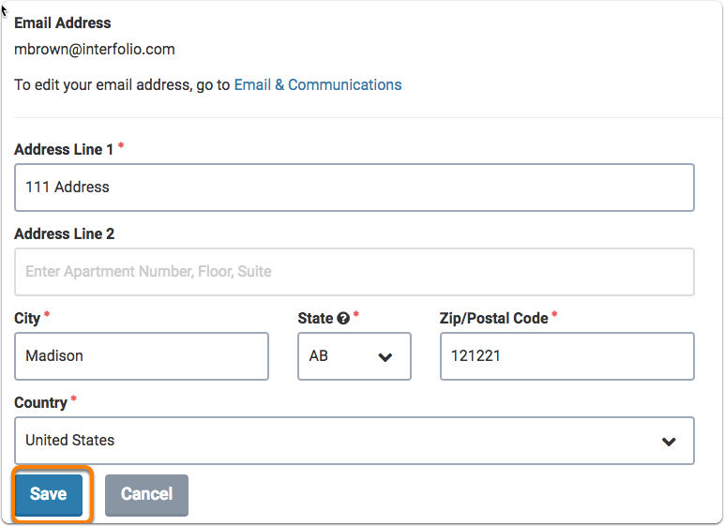The image size is (724, 526).
Task: Click the Address Line 2 input box
Action: (354, 272)
